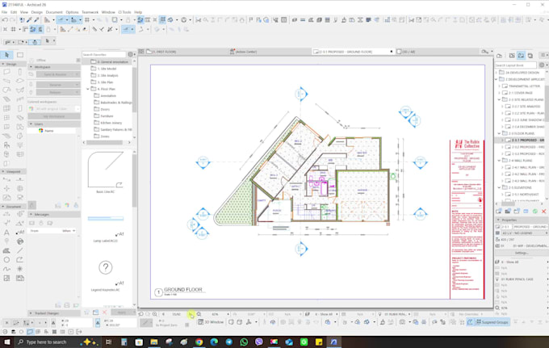The height and width of the screenshot is (348, 549).
Task: Open the zoom percentage dropdown in bottom bar
Action: point(228,314)
